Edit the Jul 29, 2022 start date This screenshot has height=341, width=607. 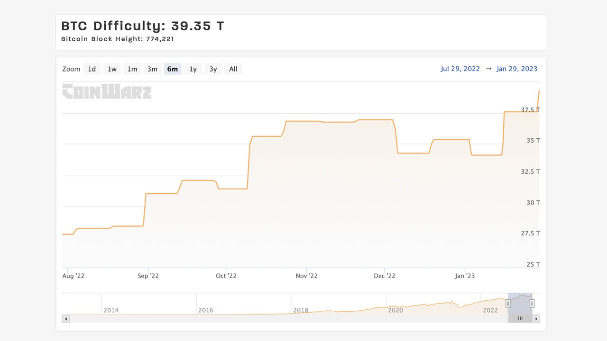tap(460, 69)
